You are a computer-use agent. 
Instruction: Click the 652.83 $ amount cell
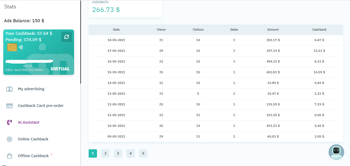273,72
